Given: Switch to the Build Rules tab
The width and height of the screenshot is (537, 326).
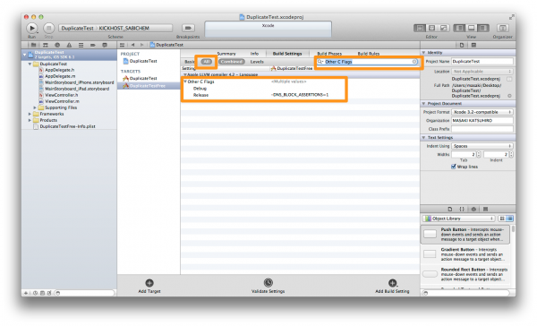Looking at the screenshot, I should pyautogui.click(x=369, y=54).
